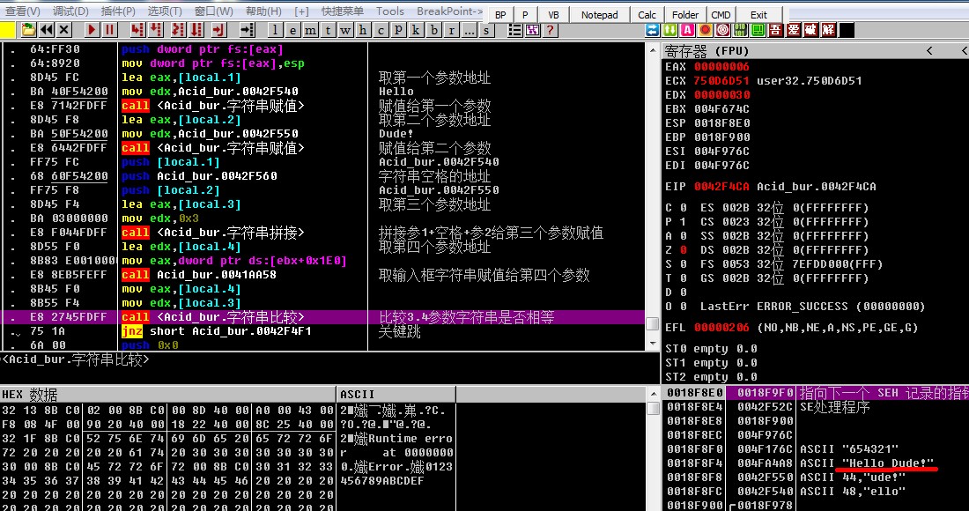
Task: Click the Exit button
Action: [758, 15]
